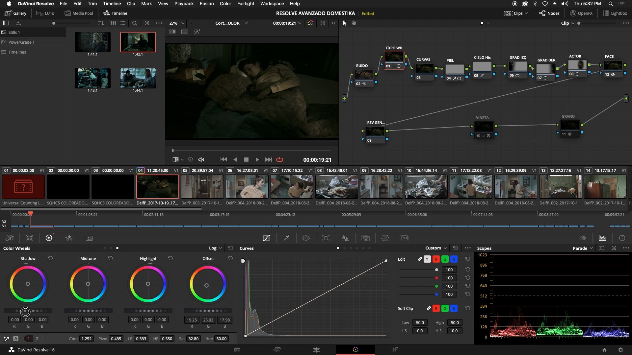Select the Qualifier eyedropper tool
Image resolution: width=632 pixels, height=355 pixels.
[x=286, y=238]
